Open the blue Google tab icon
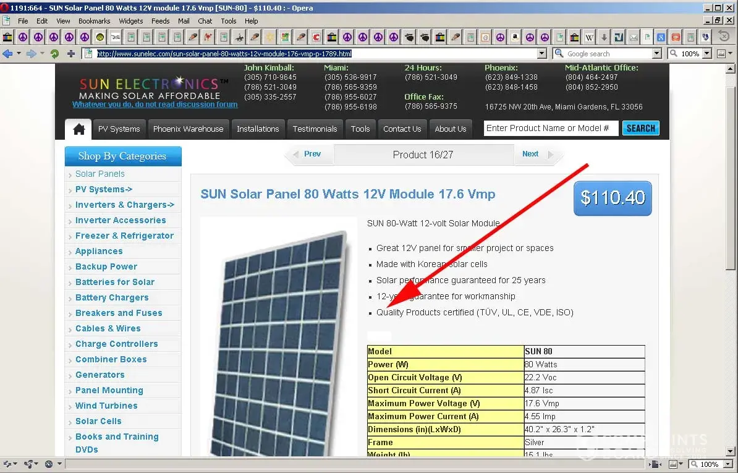738x473 pixels. 661,37
